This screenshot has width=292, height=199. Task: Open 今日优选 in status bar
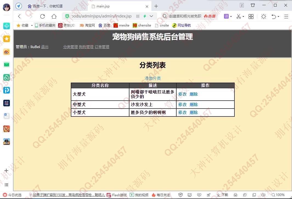coord(12,195)
